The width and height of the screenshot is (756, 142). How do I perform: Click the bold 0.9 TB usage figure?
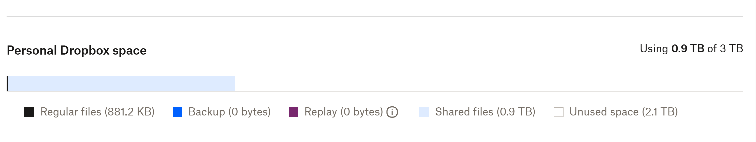point(688,49)
